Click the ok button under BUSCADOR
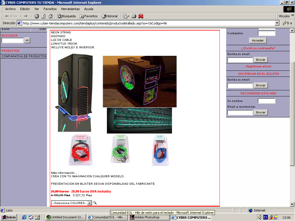Viewport: 295px width, 221px height. [x=27, y=40]
